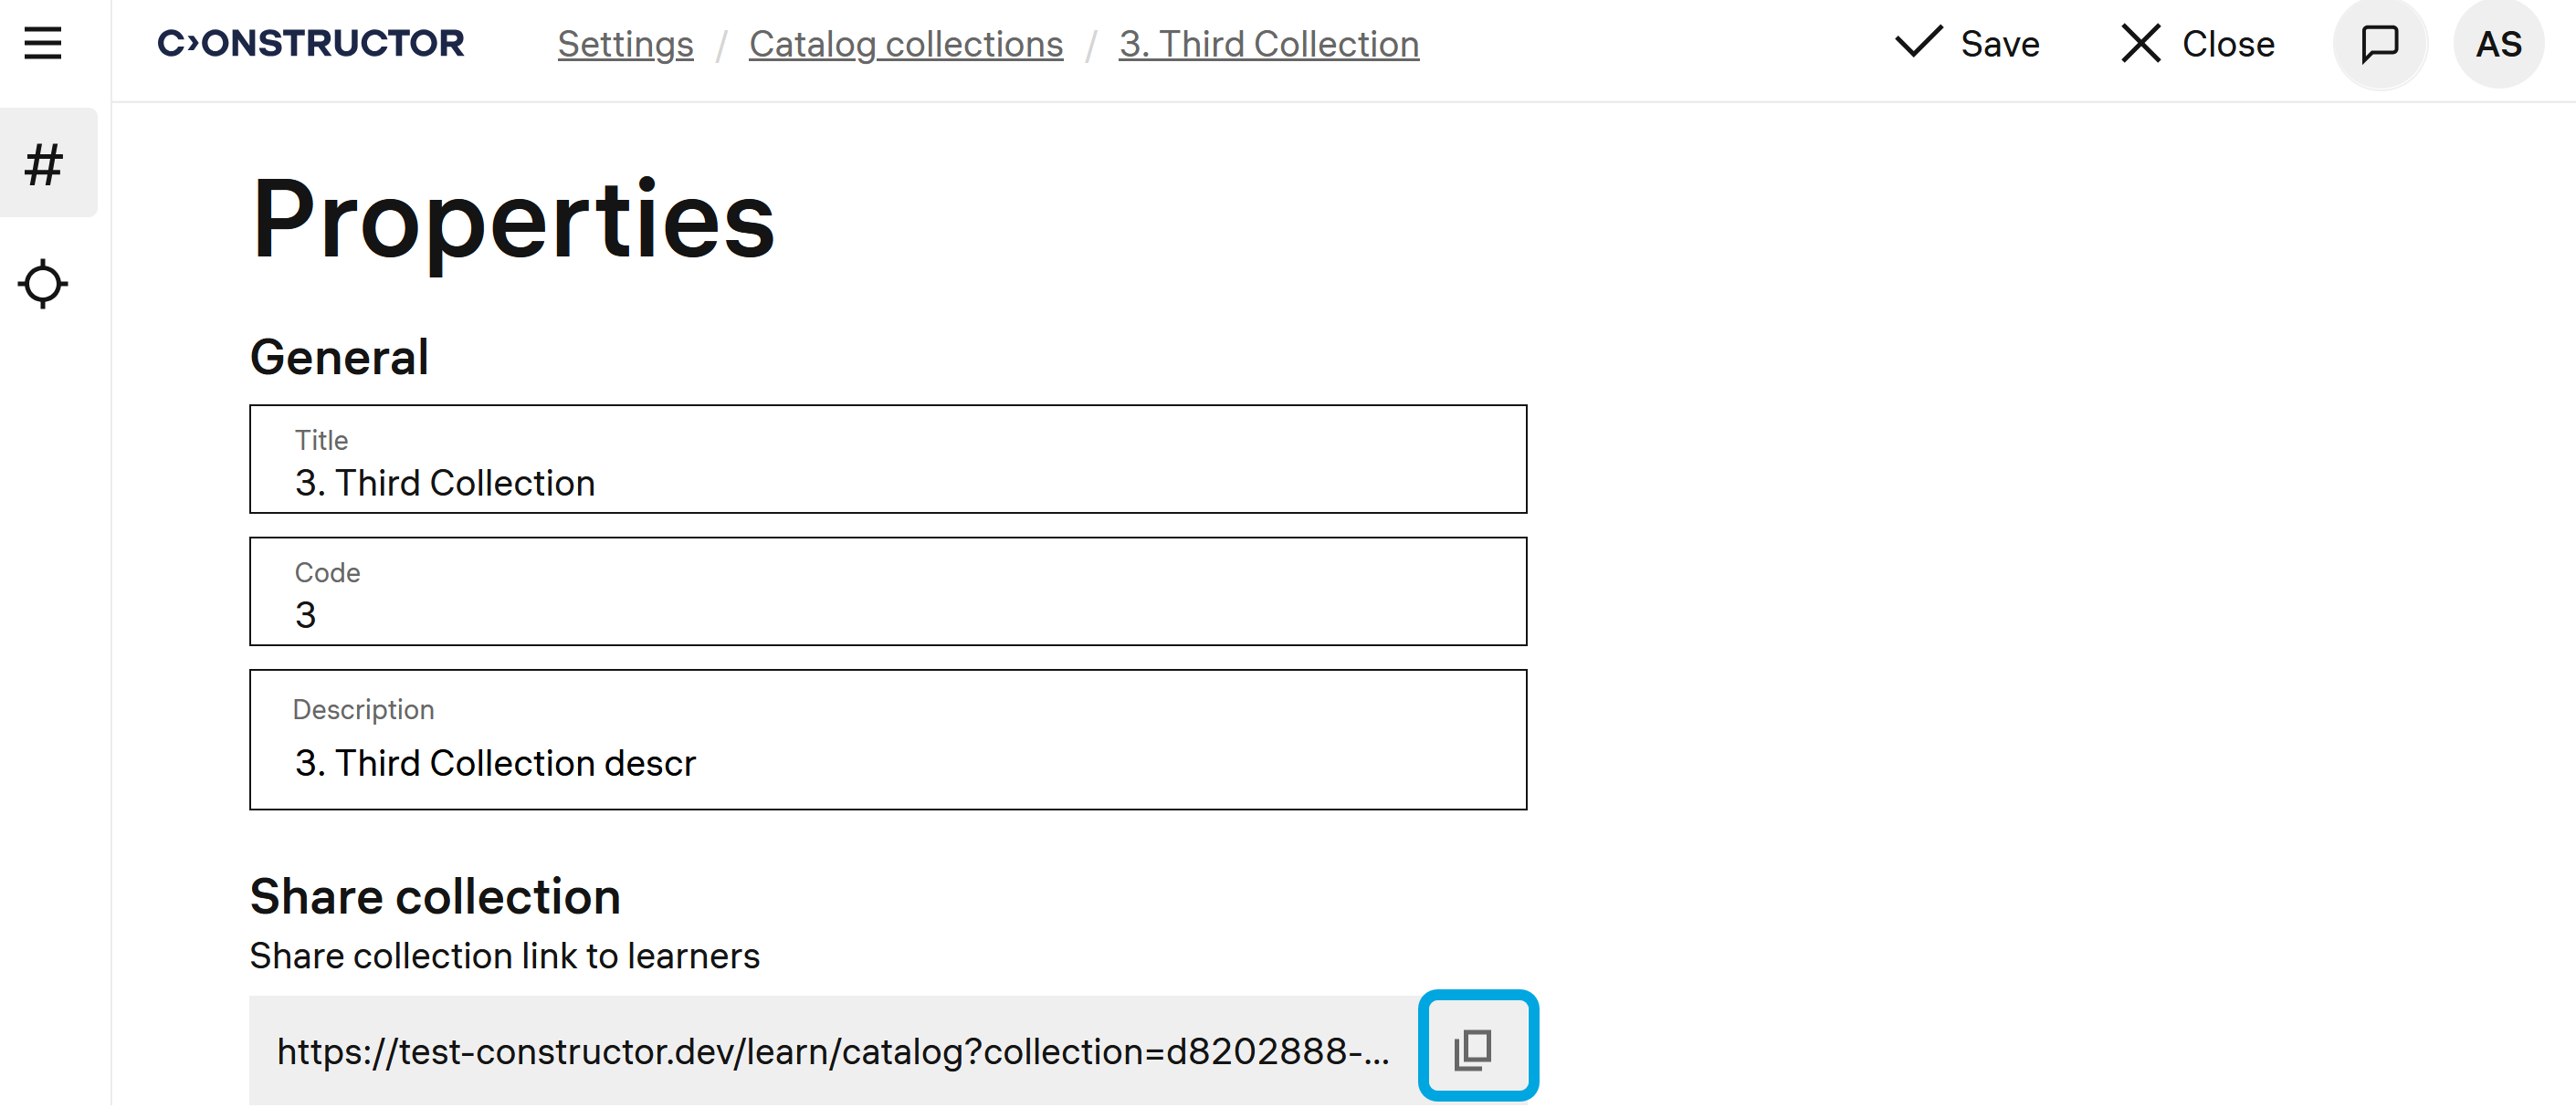Click the Close X icon
This screenshot has width=2576, height=1118.
[x=2140, y=44]
